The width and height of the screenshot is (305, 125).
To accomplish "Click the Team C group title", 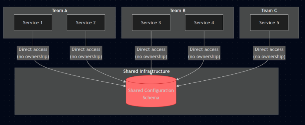I will point(269,11).
